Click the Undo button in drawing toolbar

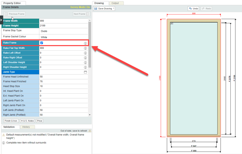coord(193,8)
